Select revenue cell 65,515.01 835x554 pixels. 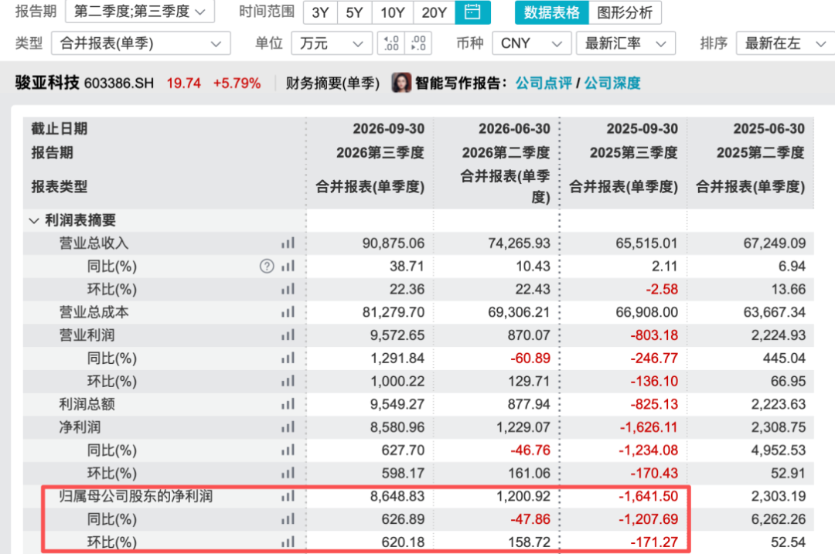pyautogui.click(x=647, y=243)
